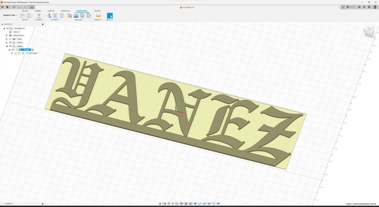Activate the Zoom Window magnifier tool
Viewport: 379px width, 207px height.
[172, 203]
